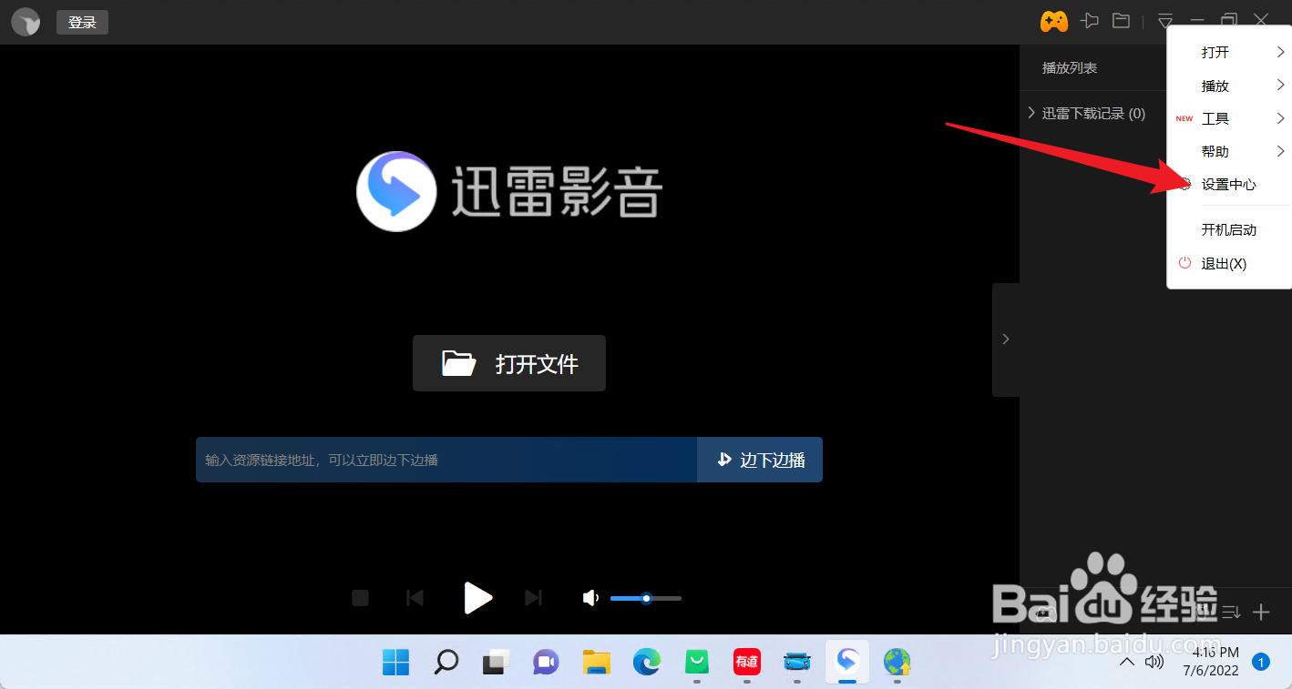Open the blue car taskbar app
Screen dimensions: 1292x689
797,662
